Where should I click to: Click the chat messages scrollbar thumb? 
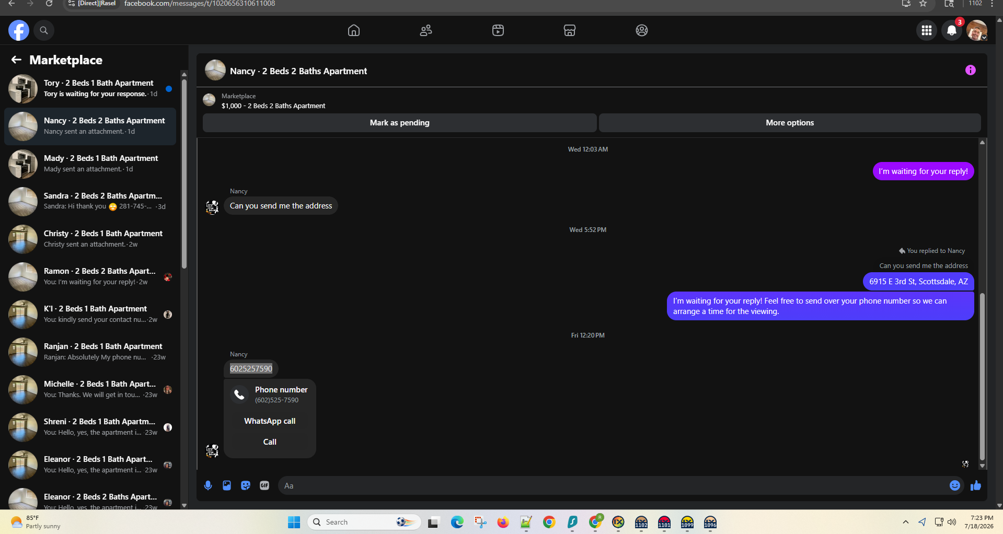click(x=982, y=376)
